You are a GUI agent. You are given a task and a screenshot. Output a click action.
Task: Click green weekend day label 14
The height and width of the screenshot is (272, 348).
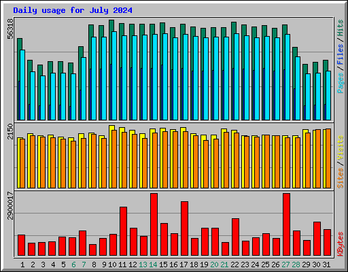click(x=153, y=265)
